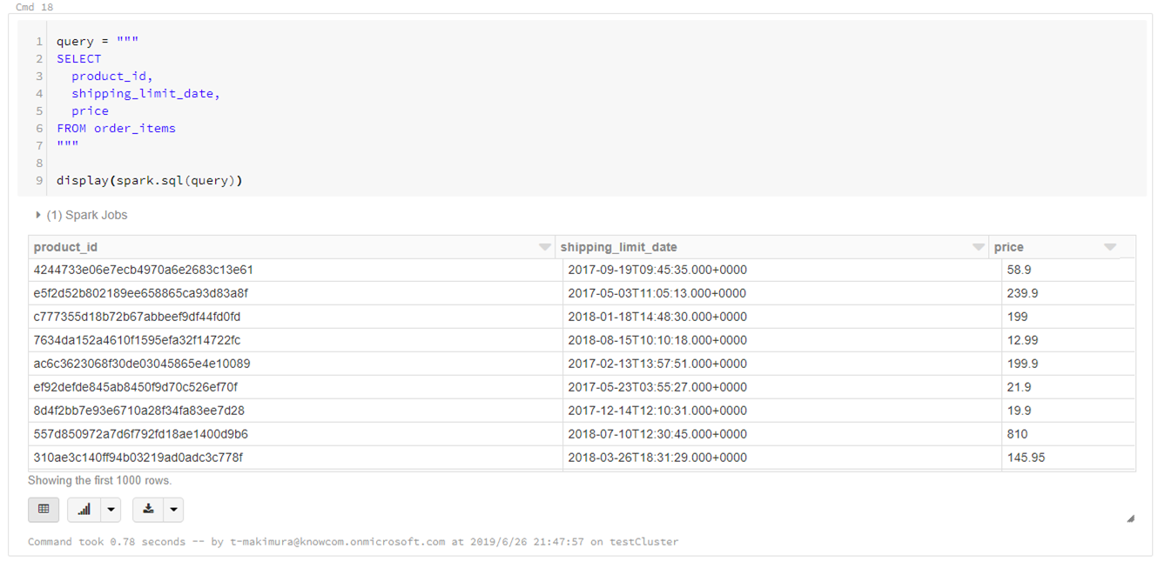This screenshot has width=1158, height=562.
Task: Click the display(spark.sql(query)) code line
Action: click(150, 180)
